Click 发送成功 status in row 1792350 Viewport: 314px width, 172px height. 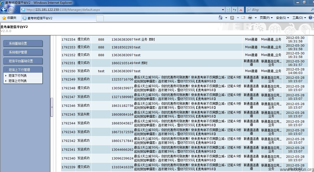coord(83,71)
